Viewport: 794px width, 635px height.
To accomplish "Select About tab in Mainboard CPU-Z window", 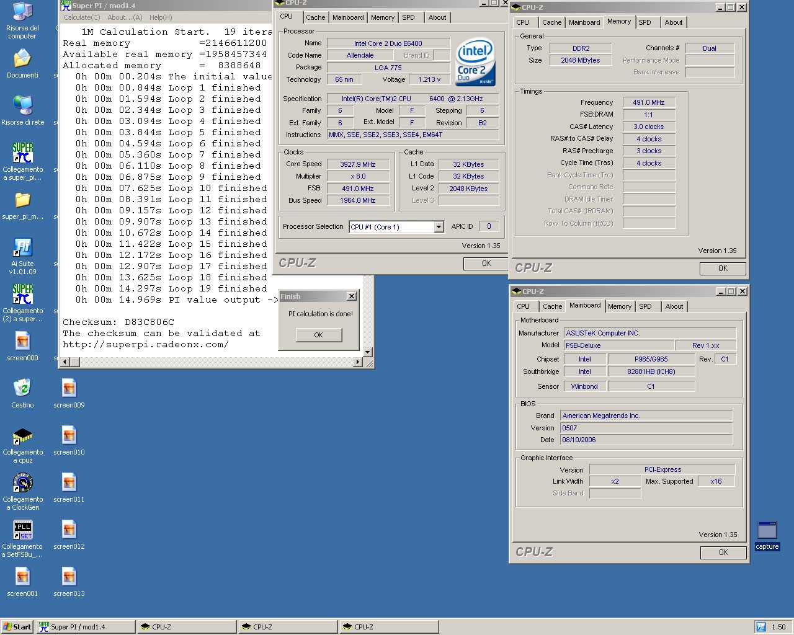I will point(674,306).
